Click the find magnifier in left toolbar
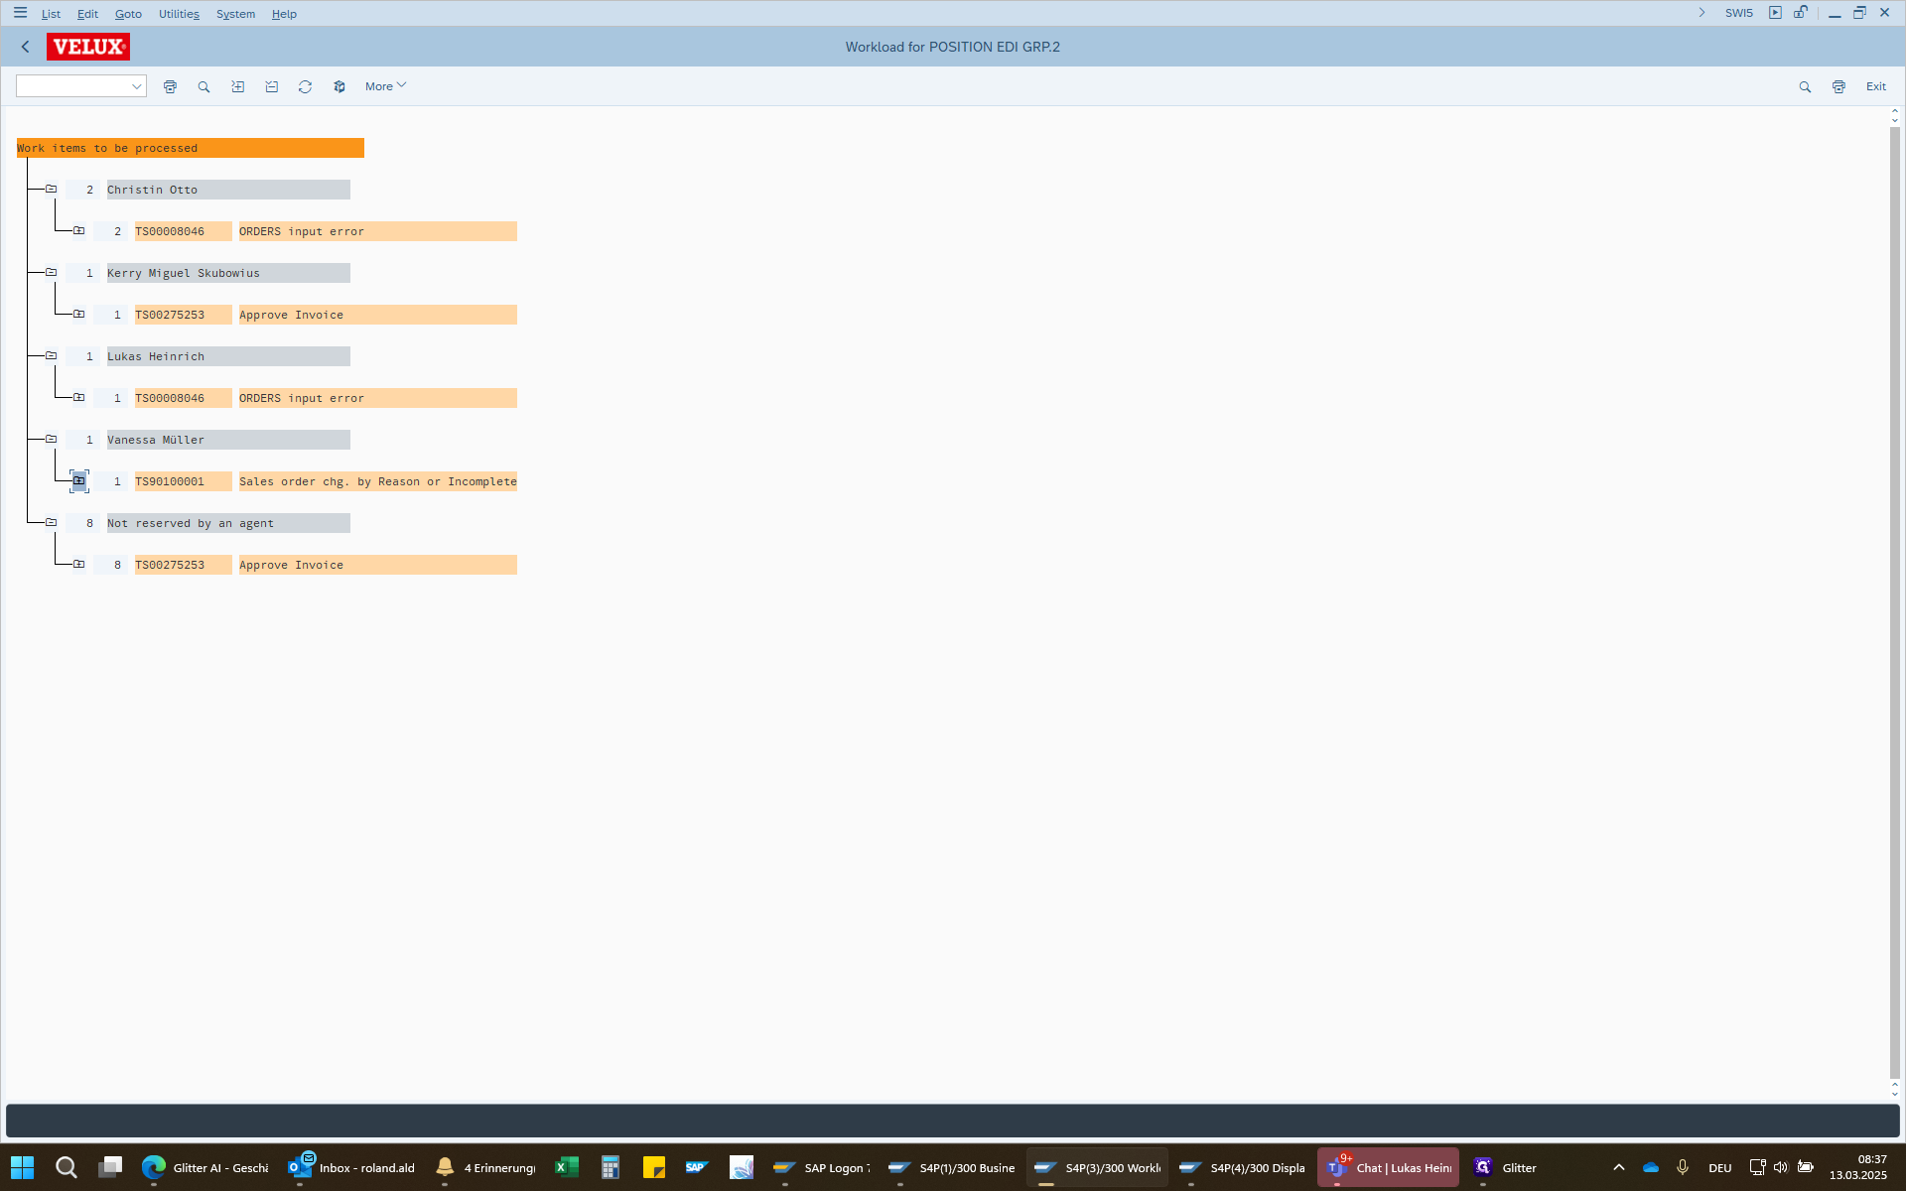The width and height of the screenshot is (1906, 1191). tap(204, 87)
